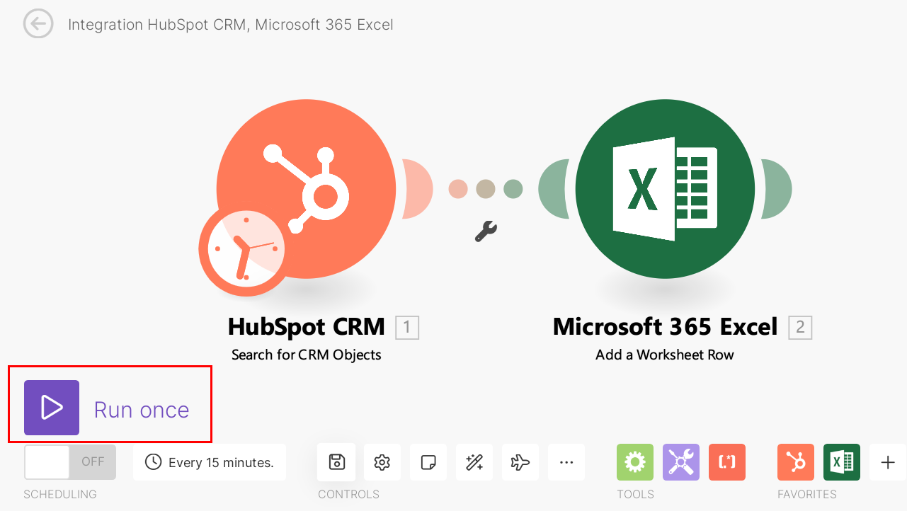
Task: Click the HubSpot CRM module name
Action: tap(307, 326)
